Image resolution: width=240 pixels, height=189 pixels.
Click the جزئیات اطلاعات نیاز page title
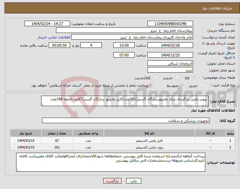[x=217, y=8]
